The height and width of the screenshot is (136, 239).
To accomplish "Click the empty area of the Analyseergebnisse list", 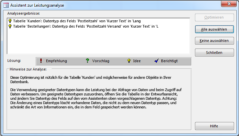I will [x=97, y=42].
